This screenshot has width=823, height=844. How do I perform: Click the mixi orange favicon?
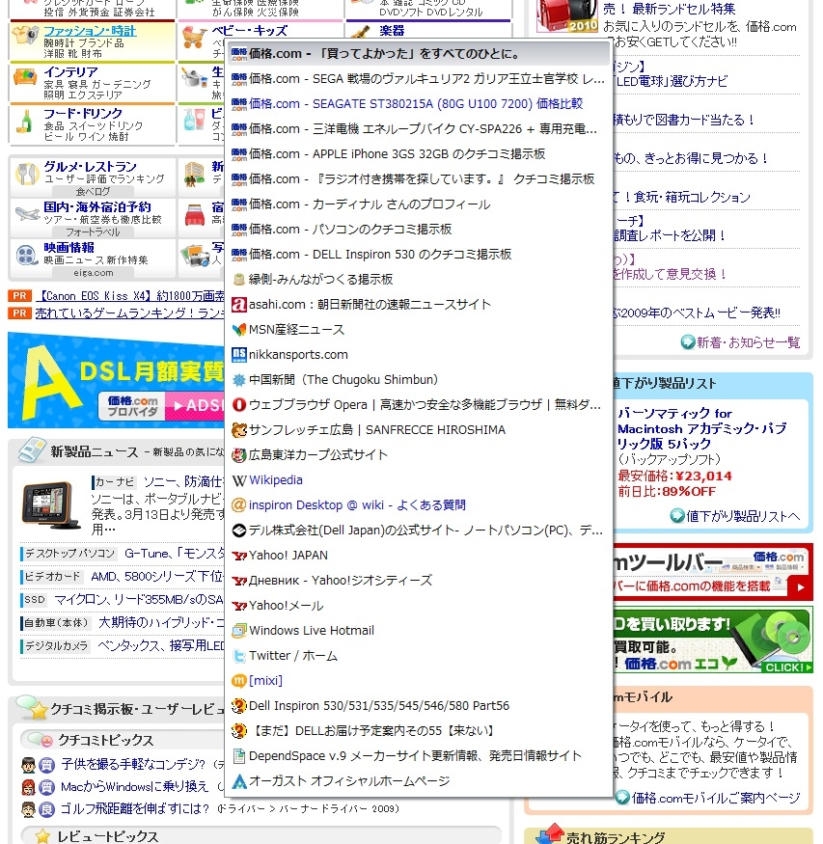pos(238,681)
